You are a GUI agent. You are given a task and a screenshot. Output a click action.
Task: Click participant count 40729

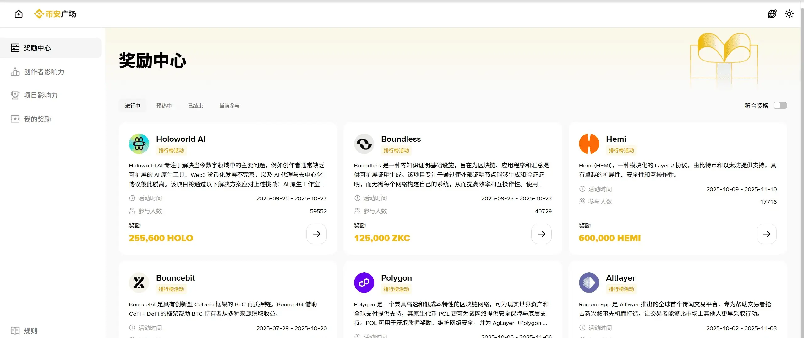click(x=543, y=211)
